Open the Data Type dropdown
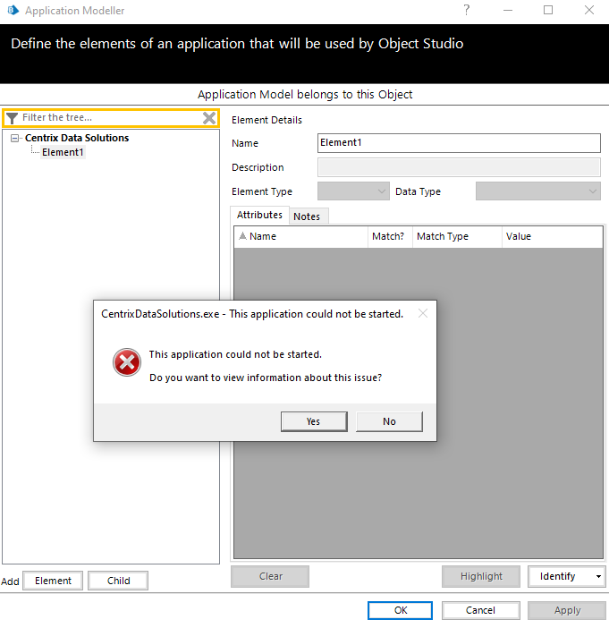The height and width of the screenshot is (628, 609). click(x=537, y=191)
